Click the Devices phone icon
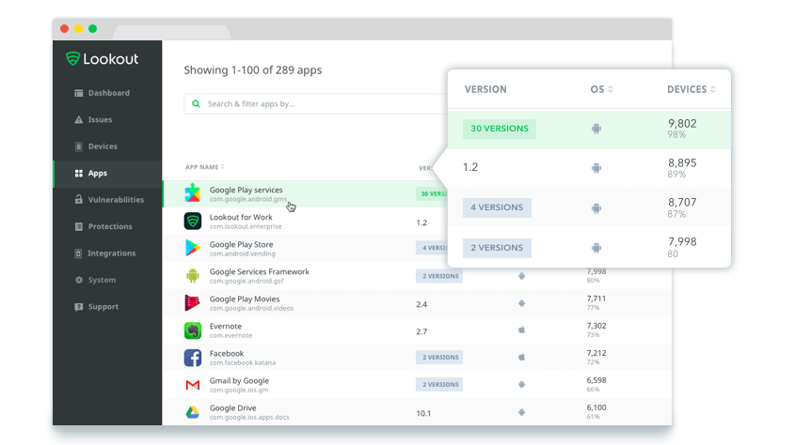 (78, 146)
